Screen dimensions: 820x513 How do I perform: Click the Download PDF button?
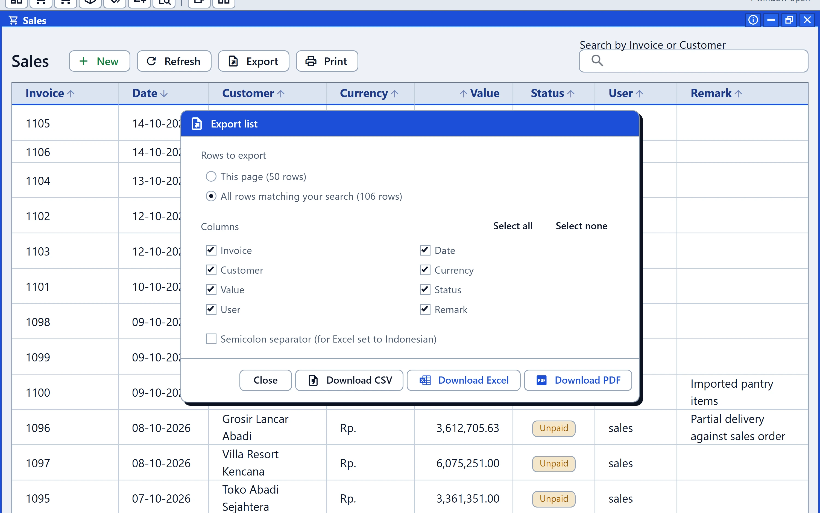(578, 380)
